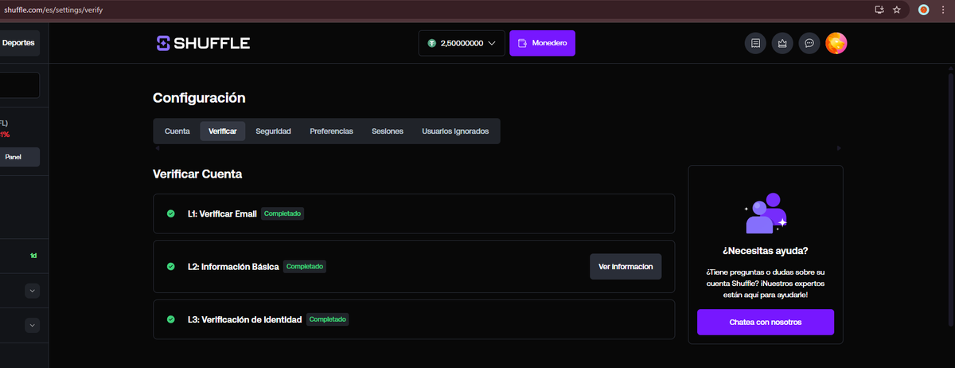
Task: Click the L1: Verificar Email row title
Action: 222,213
